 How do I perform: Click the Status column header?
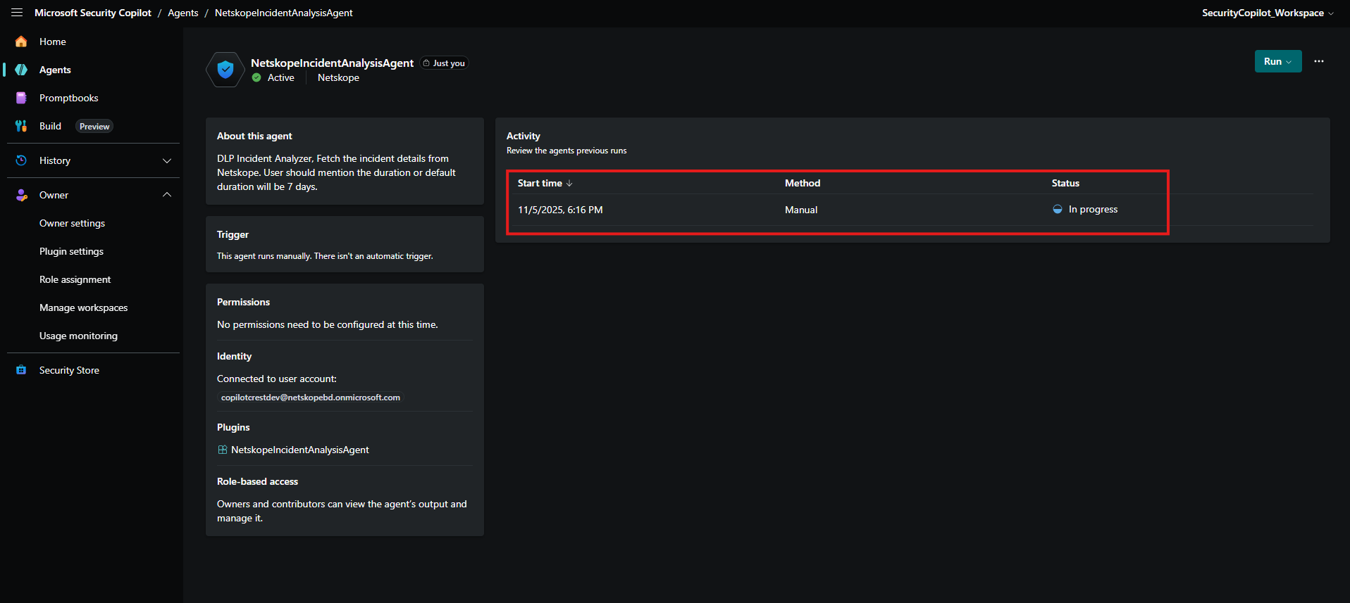tap(1065, 183)
